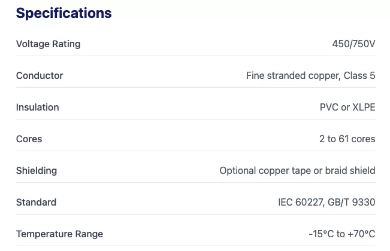Select the Conductor row label
This screenshot has width=390, height=251.
(40, 75)
